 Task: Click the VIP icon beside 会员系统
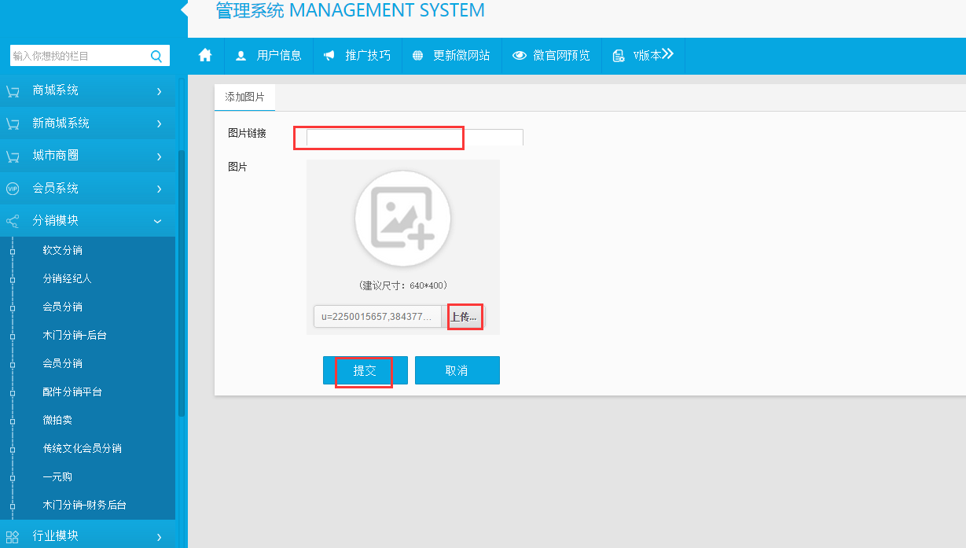pos(12,189)
